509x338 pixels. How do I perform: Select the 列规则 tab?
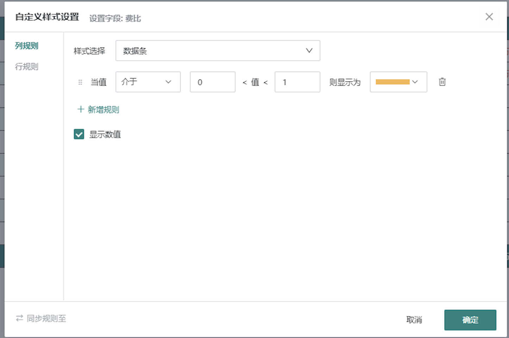[26, 46]
